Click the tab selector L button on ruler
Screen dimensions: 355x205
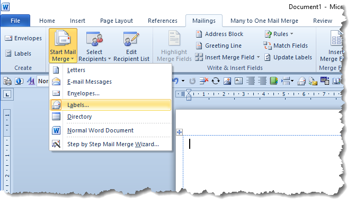[x=7, y=95]
